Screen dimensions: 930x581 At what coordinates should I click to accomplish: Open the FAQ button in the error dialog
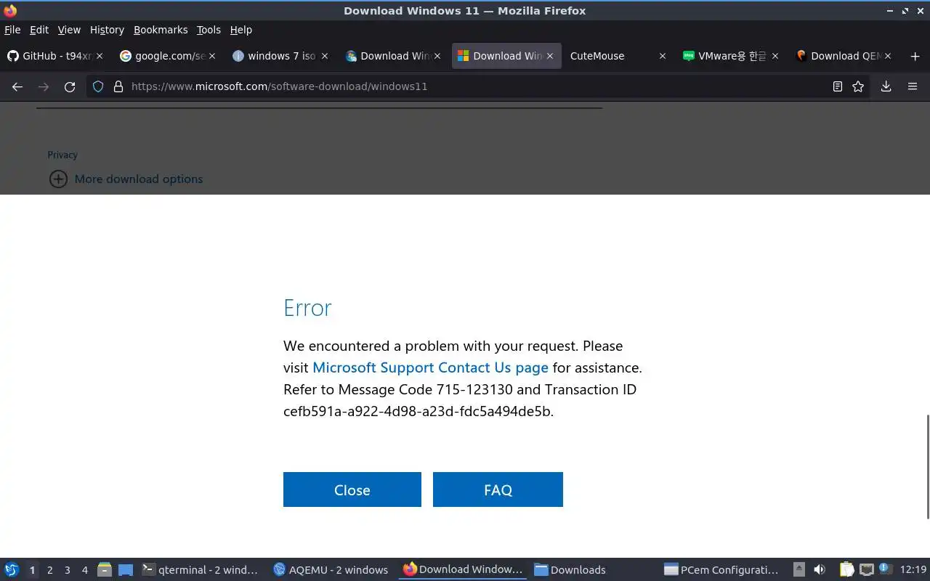coord(498,489)
